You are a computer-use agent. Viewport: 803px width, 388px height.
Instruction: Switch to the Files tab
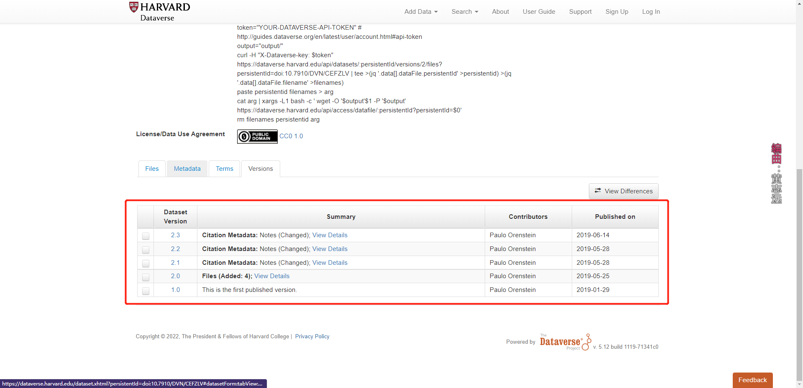tap(152, 169)
